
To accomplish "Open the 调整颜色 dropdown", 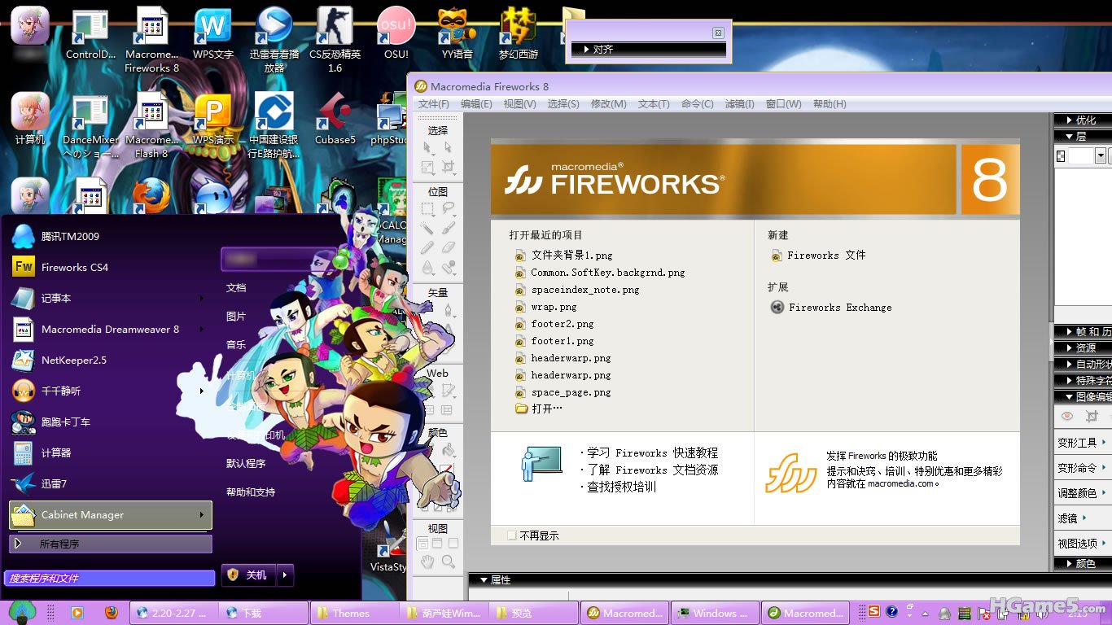I will click(1082, 493).
